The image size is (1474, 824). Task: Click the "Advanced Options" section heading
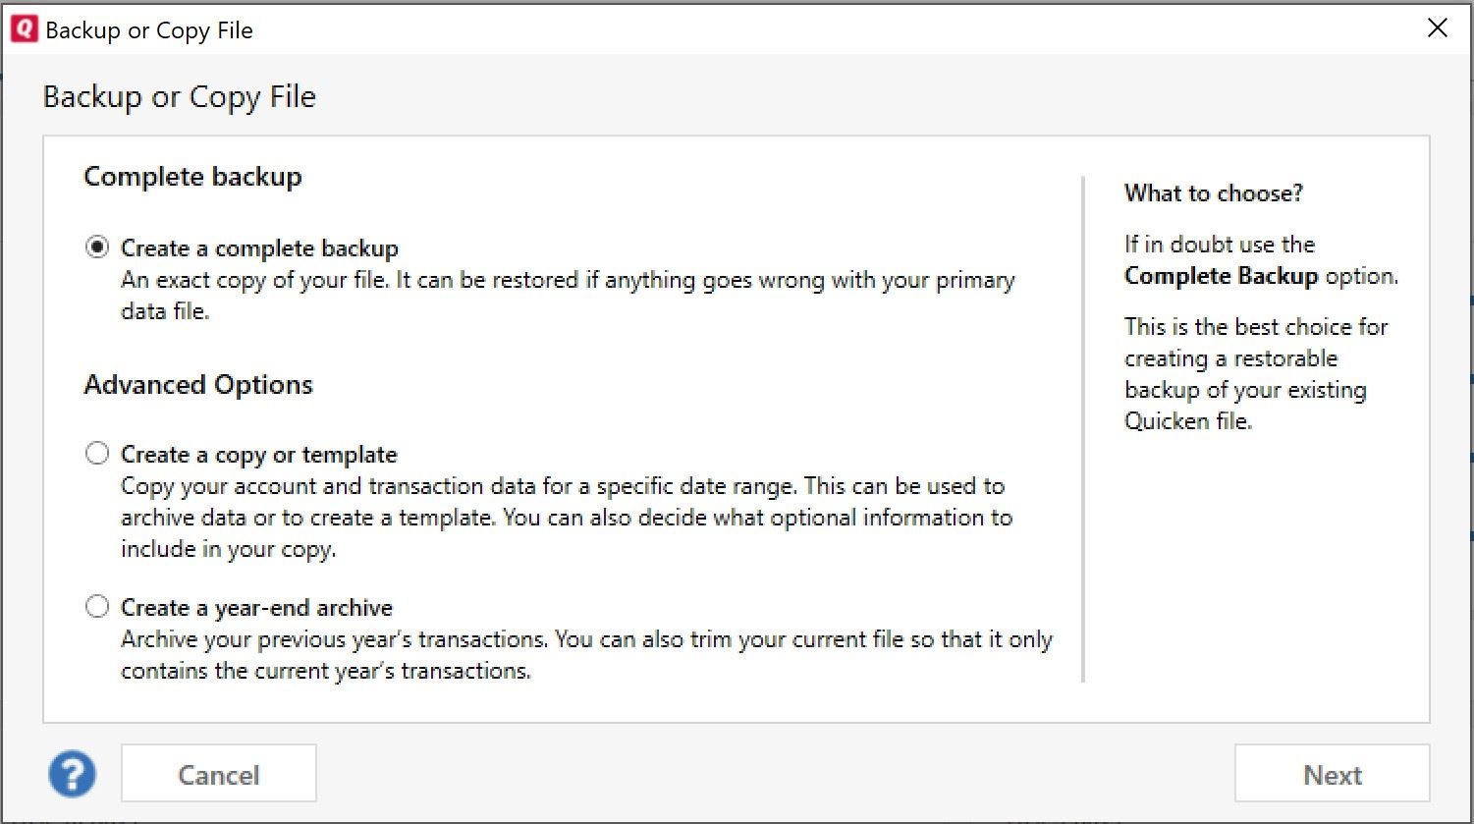[x=198, y=384]
